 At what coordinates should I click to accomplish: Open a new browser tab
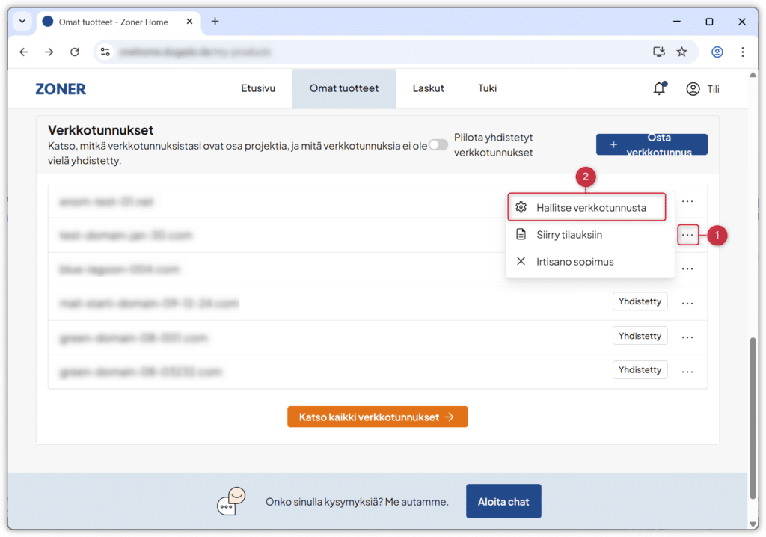click(215, 22)
